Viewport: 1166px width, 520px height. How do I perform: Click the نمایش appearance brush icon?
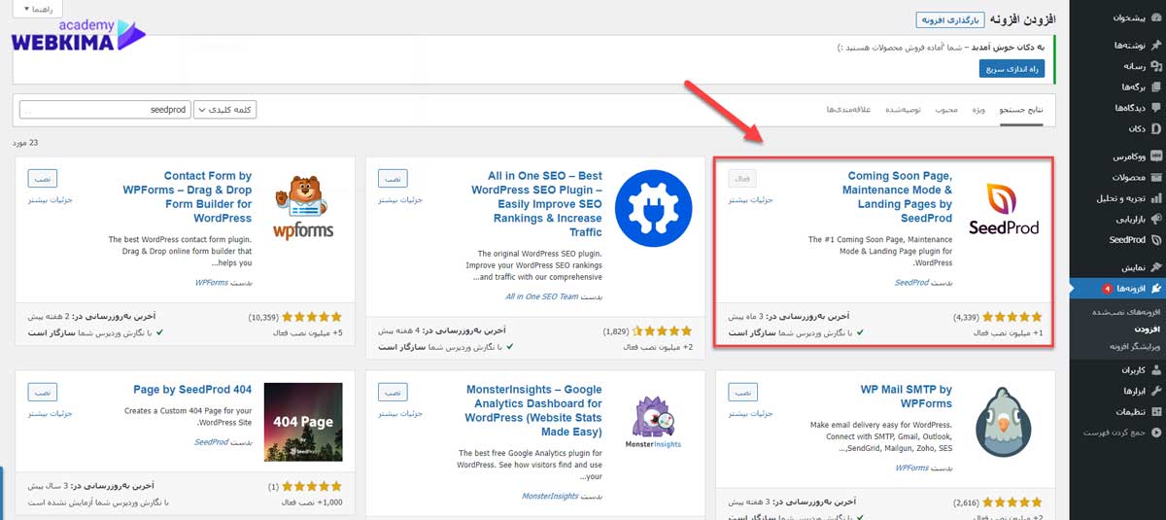click(1155, 267)
